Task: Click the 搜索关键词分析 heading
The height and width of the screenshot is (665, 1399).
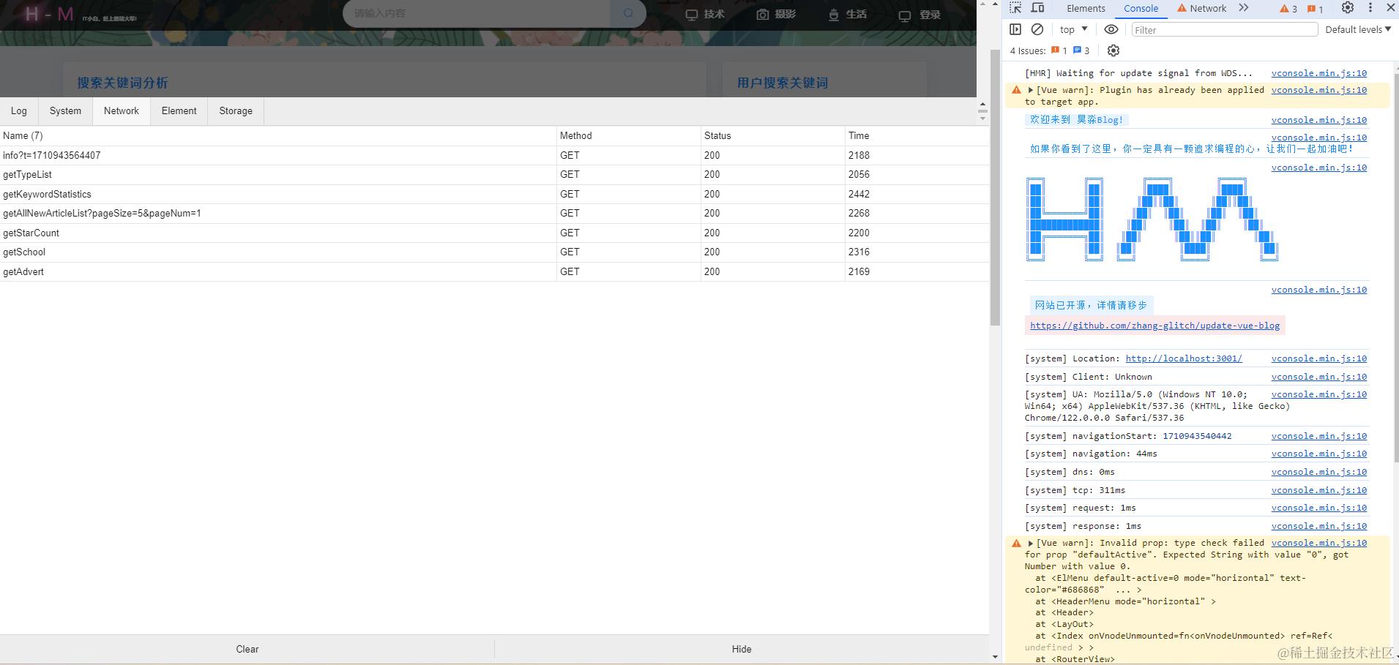Action: (x=123, y=83)
